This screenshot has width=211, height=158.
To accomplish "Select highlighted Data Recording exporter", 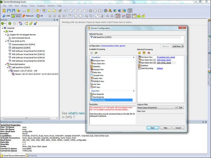I will [111, 100].
